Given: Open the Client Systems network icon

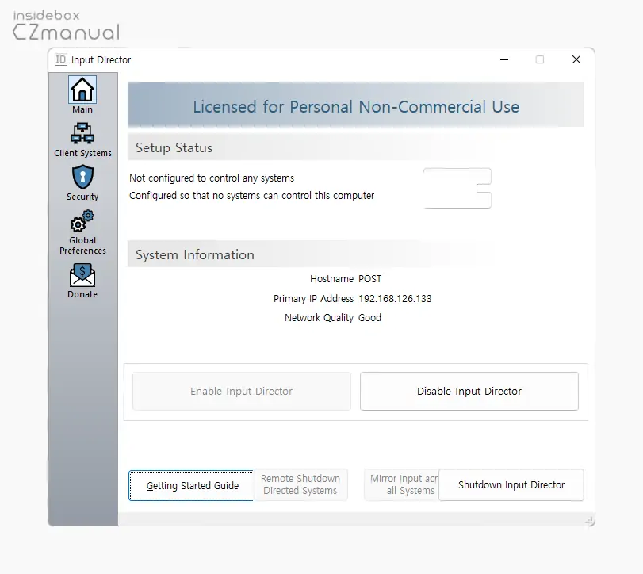Looking at the screenshot, I should (x=82, y=134).
